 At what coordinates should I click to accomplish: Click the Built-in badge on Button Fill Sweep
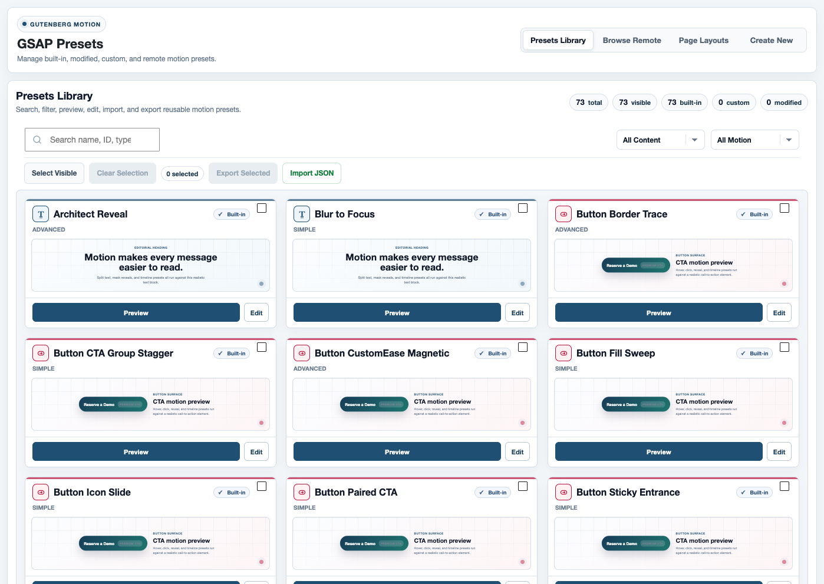click(x=754, y=354)
